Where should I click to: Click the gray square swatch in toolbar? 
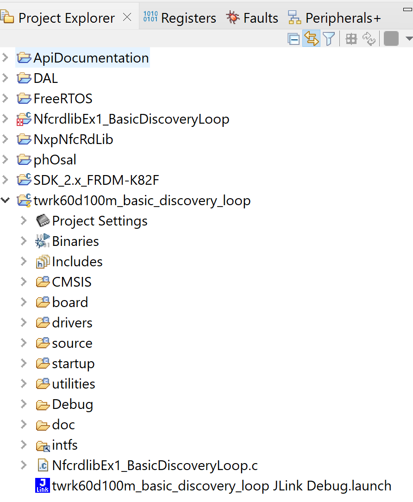(x=391, y=38)
